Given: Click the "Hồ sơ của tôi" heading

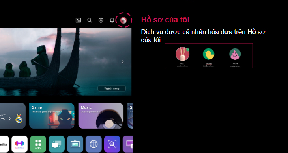Looking at the screenshot, I should 165,20.
